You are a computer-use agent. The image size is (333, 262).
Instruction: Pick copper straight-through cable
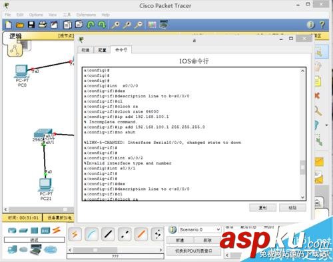tap(108, 234)
